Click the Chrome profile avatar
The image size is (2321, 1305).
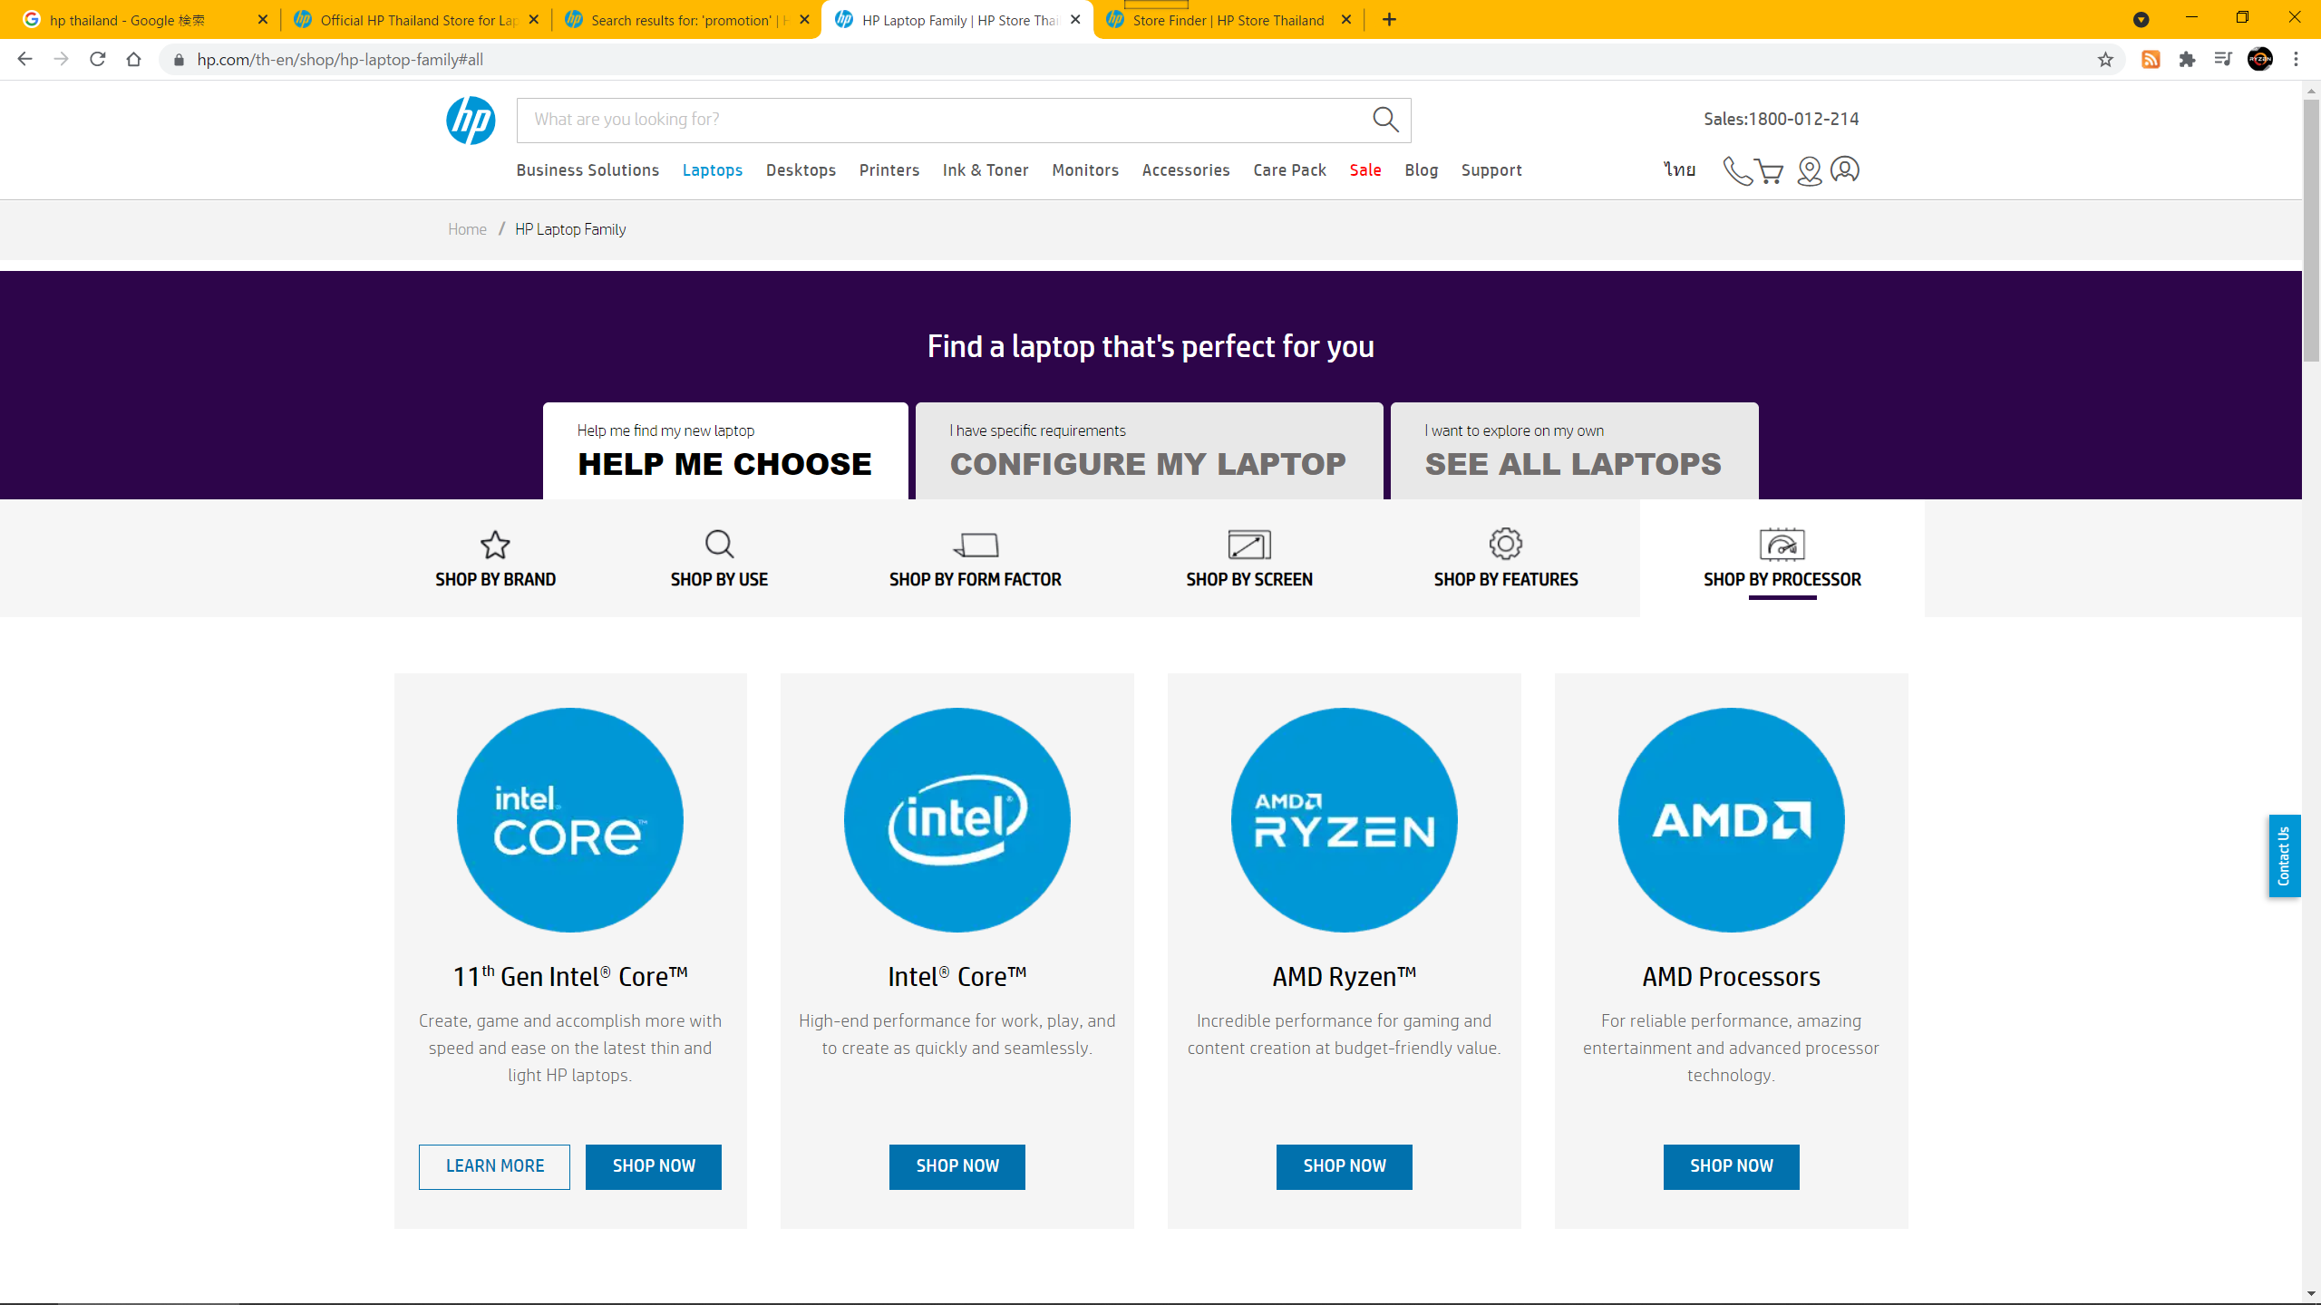click(2260, 59)
